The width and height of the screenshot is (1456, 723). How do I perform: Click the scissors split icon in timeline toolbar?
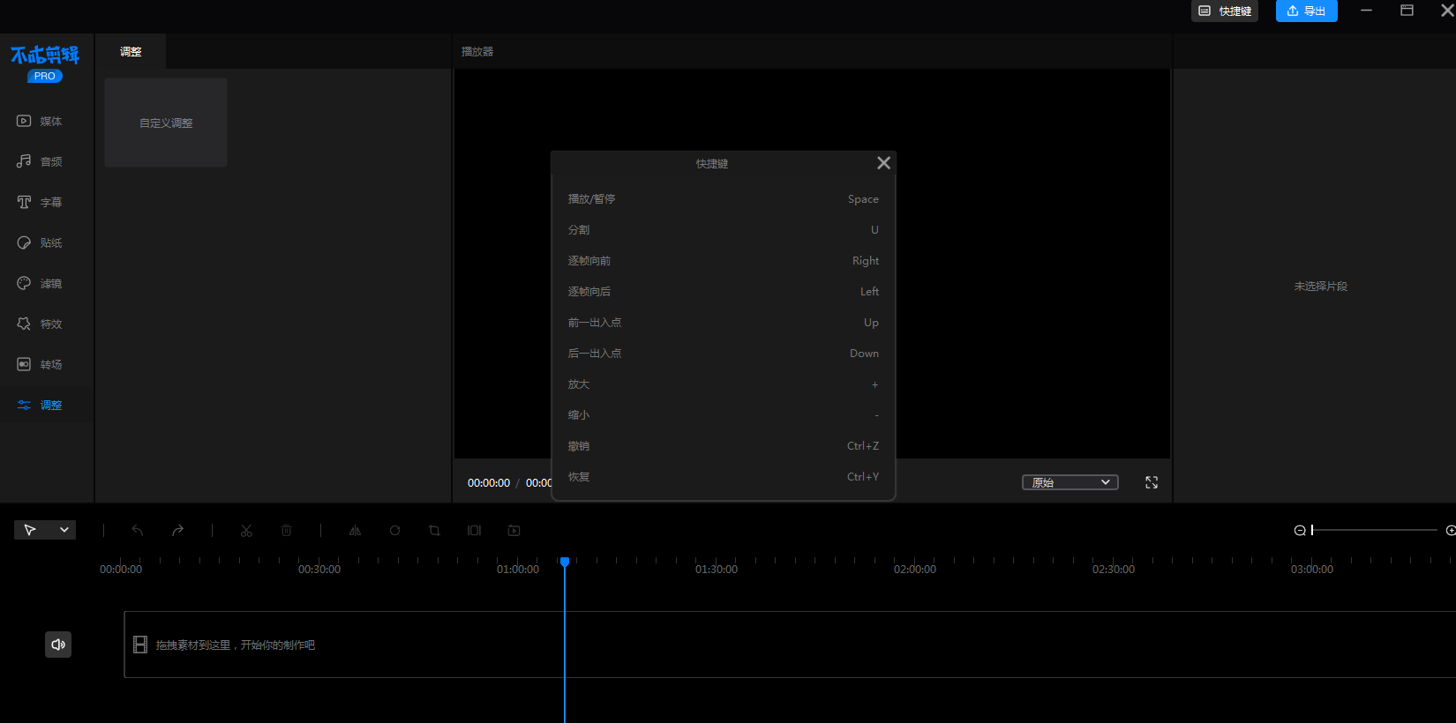point(246,531)
